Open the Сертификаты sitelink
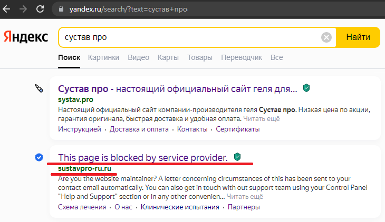 click(238, 129)
